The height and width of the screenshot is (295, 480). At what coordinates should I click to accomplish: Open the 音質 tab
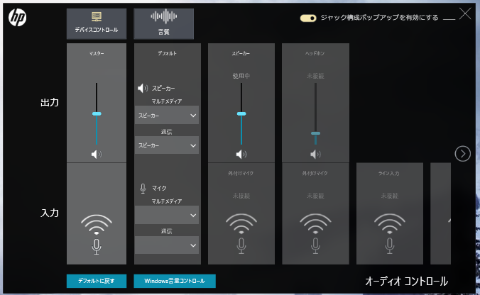pos(163,23)
